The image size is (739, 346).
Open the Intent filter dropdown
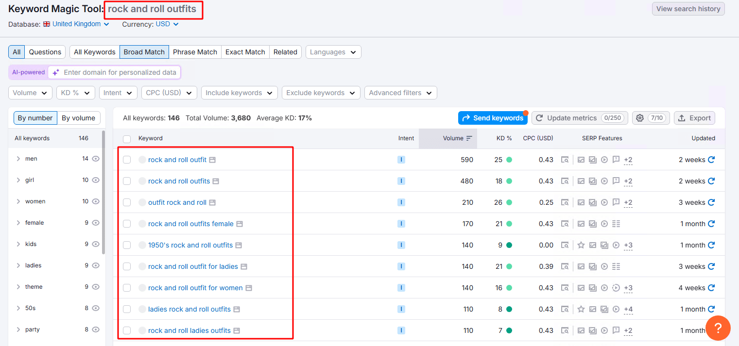pyautogui.click(x=118, y=93)
